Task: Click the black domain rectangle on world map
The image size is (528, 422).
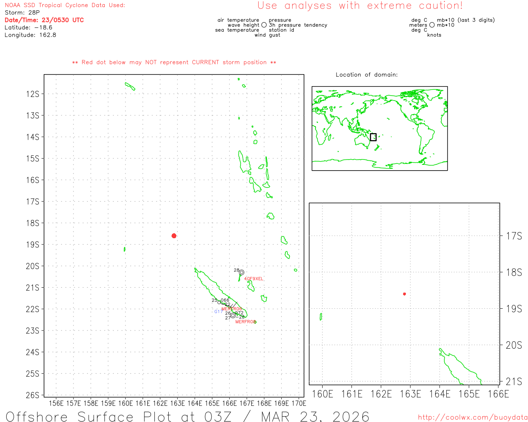Action: (x=373, y=137)
